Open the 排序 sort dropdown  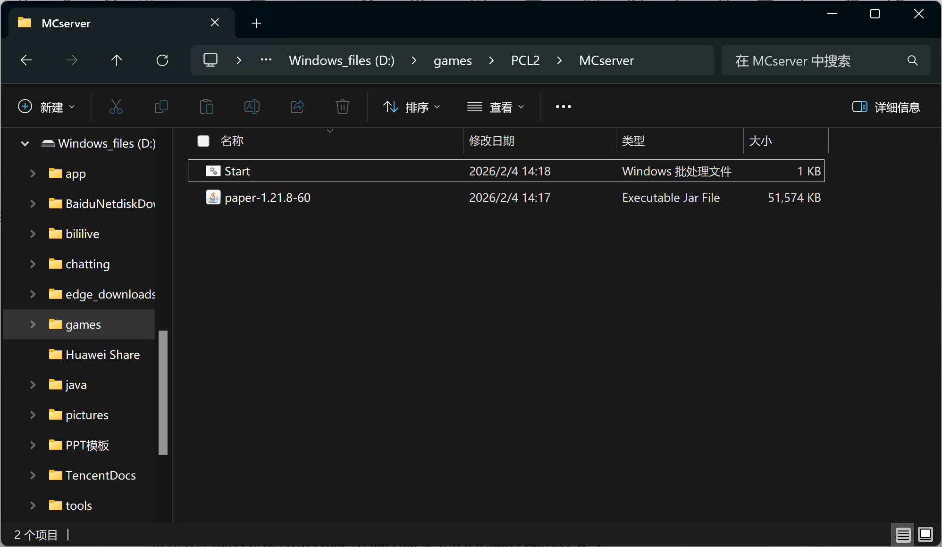click(x=411, y=107)
